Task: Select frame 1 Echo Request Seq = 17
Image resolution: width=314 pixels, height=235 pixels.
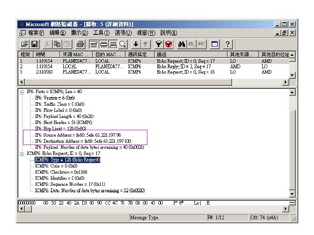Action: [x=154, y=61]
